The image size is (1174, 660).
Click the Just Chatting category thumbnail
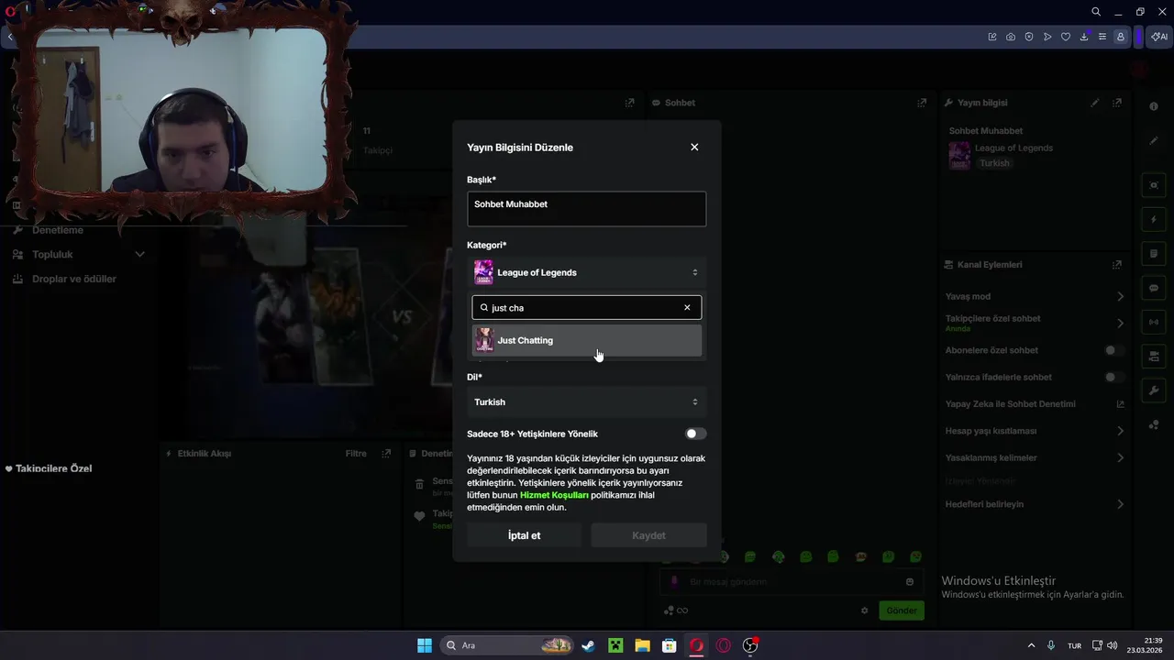click(484, 340)
